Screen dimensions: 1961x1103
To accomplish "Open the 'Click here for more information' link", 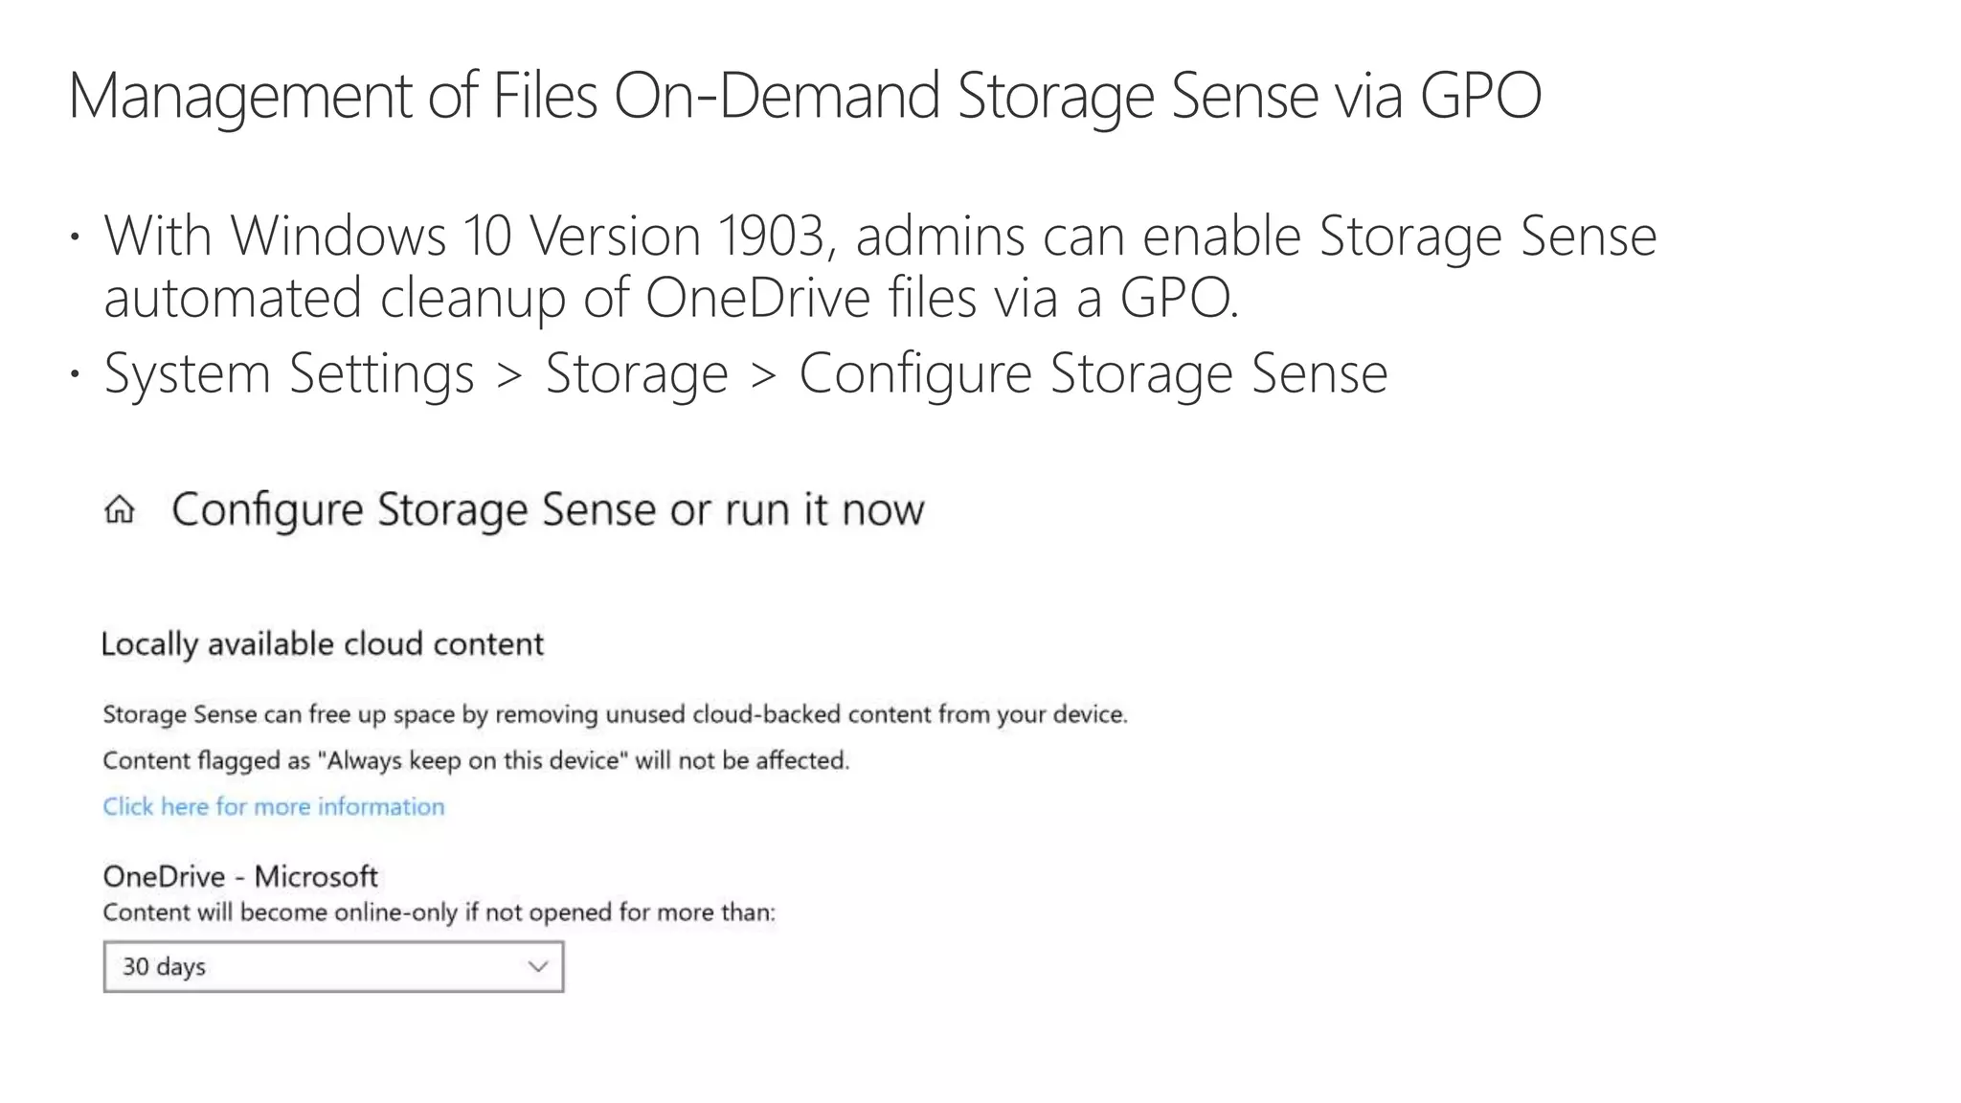I will [274, 806].
